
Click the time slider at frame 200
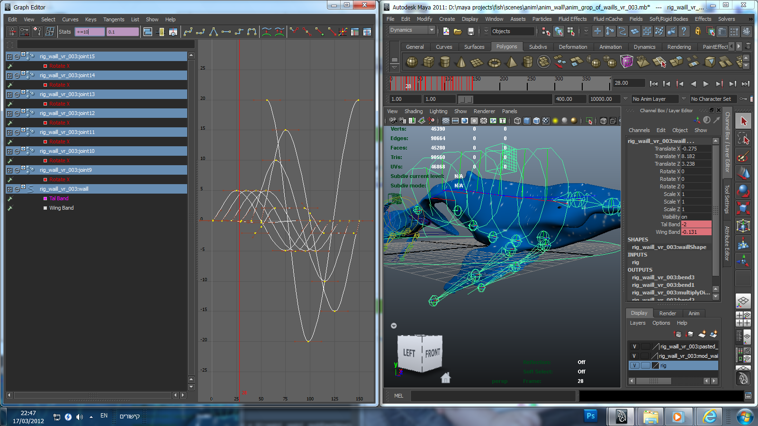click(x=500, y=84)
